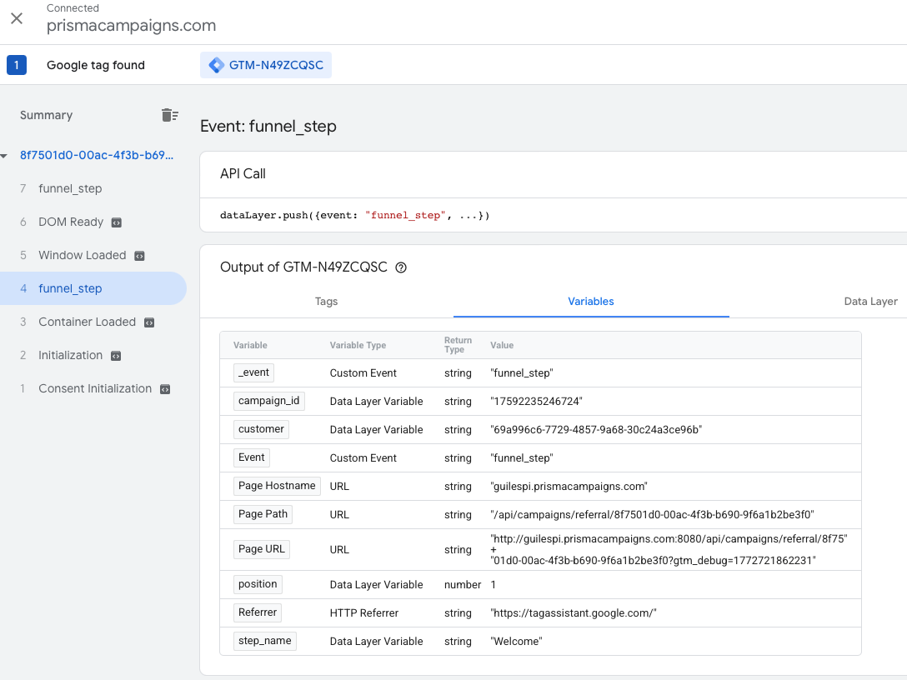Screen dimensions: 907x680
Task: Open the Data Layer tab
Action: click(x=870, y=302)
